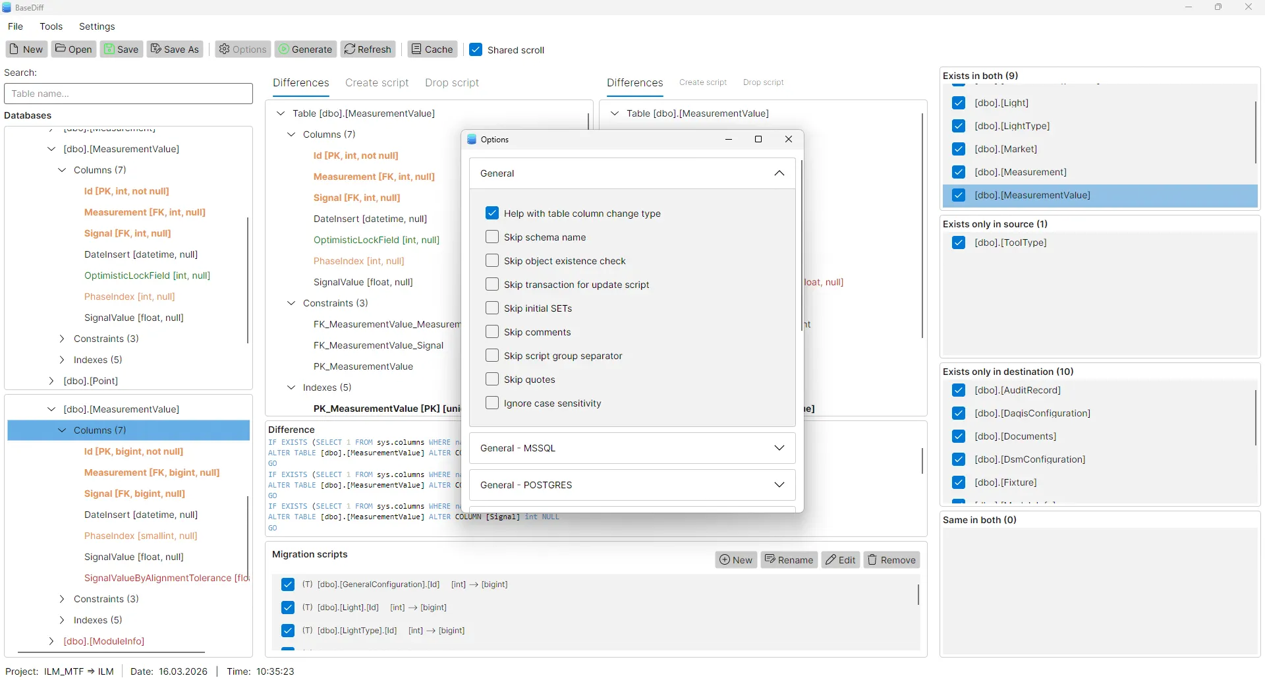Disable the Shared scroll checkbox
Screen dimensions: 1265x680
pos(476,49)
